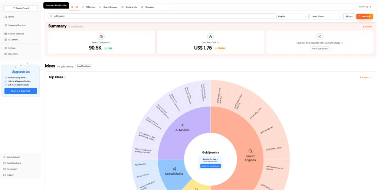Hide Menu in the sidebar

tap(11, 54)
